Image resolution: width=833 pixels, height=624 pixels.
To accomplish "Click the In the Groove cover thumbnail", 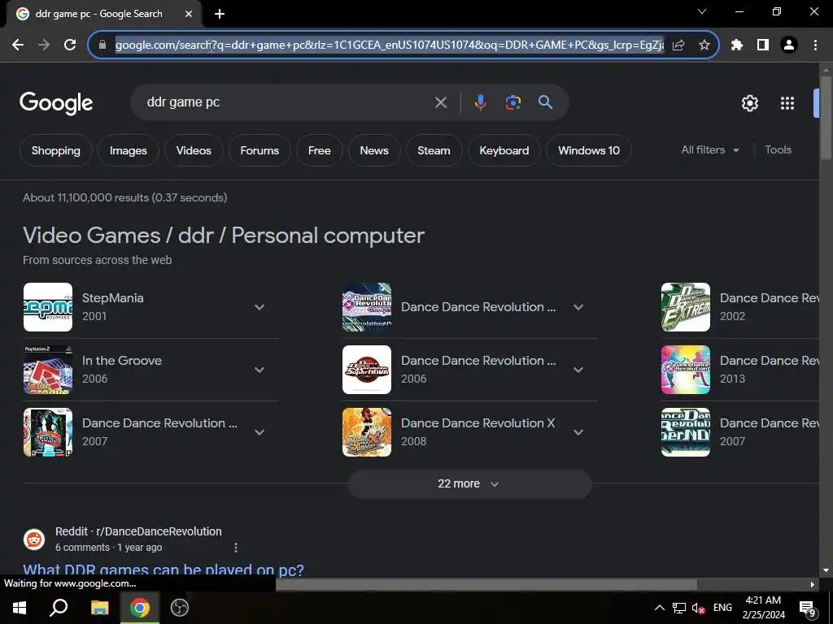I will point(48,370).
